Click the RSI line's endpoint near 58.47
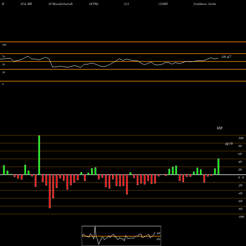The image size is (246, 246). click(218, 58)
